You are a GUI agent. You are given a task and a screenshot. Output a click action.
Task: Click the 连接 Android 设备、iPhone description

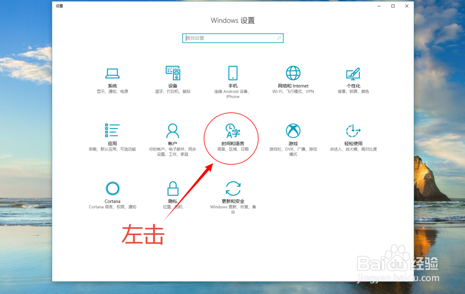[233, 94]
